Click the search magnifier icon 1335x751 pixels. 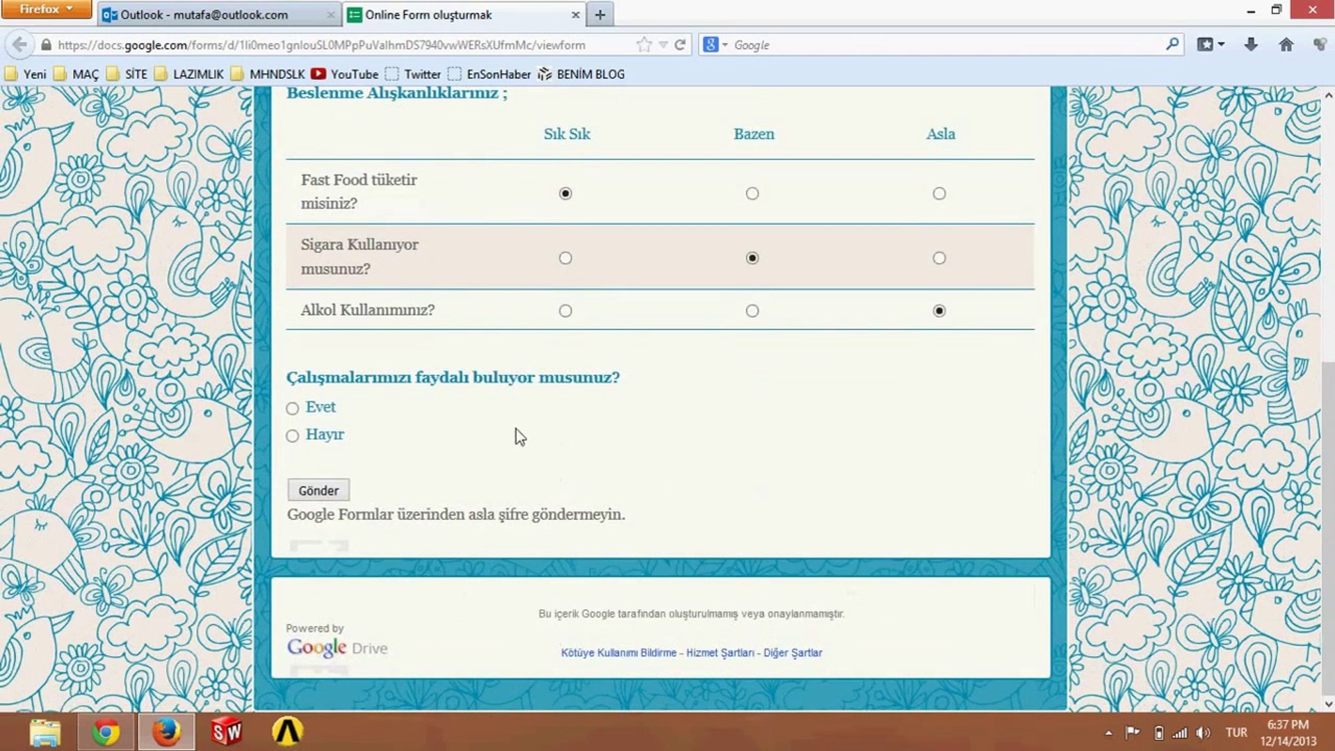coord(1172,45)
